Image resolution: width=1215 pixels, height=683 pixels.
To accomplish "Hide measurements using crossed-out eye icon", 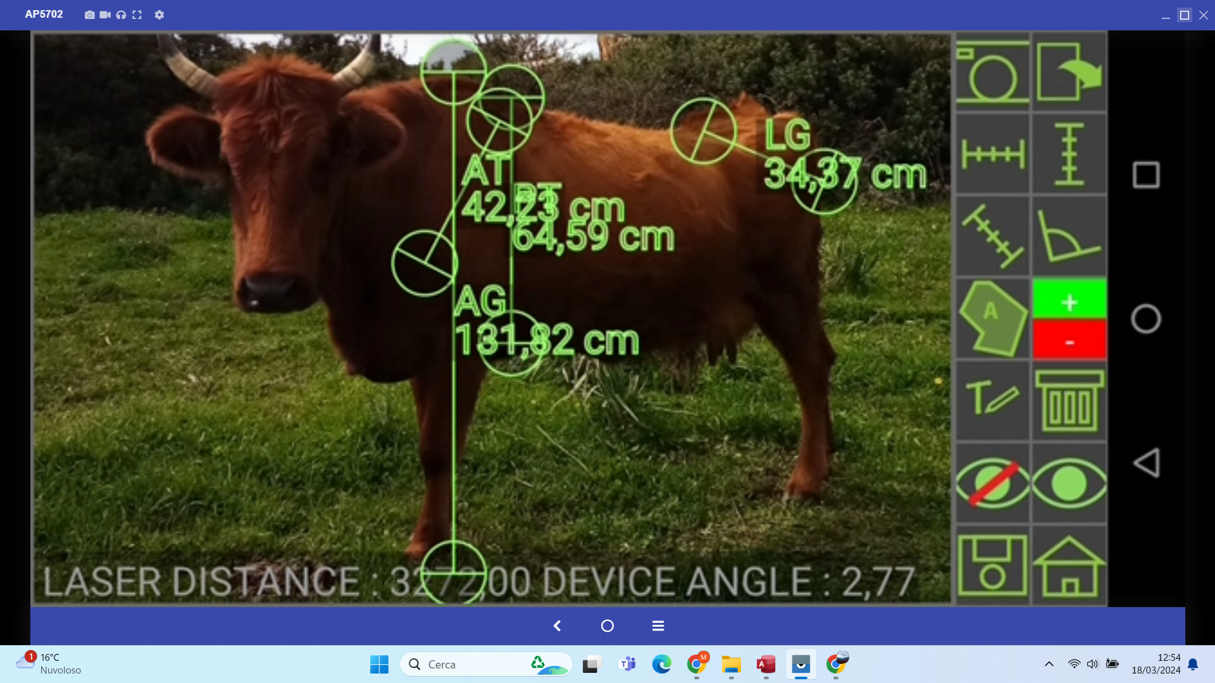I will point(992,483).
